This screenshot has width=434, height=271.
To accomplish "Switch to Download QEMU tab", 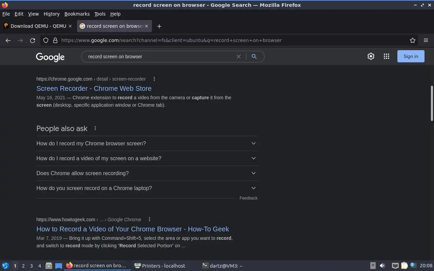I will (x=38, y=26).
